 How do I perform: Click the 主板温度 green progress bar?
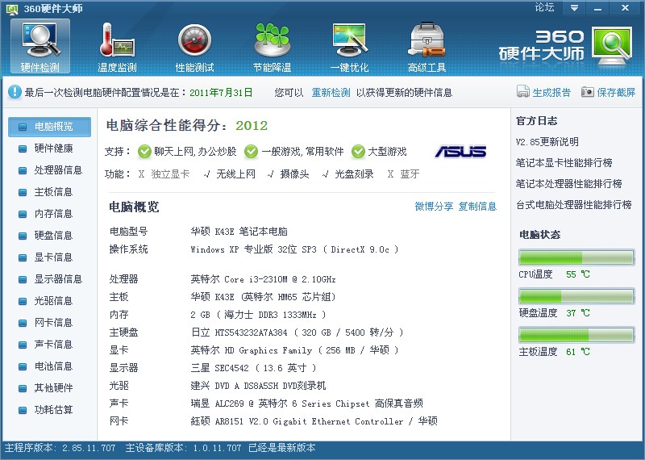pos(576,335)
